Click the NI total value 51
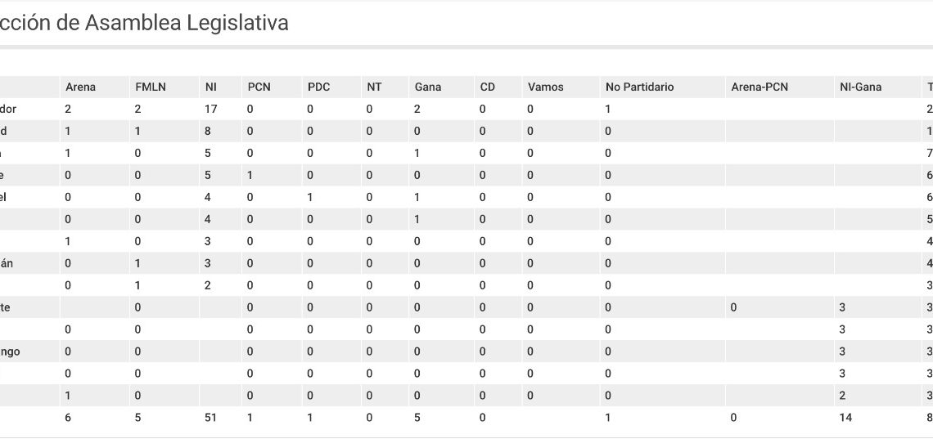Screen dimensions: 933x439 [210, 418]
